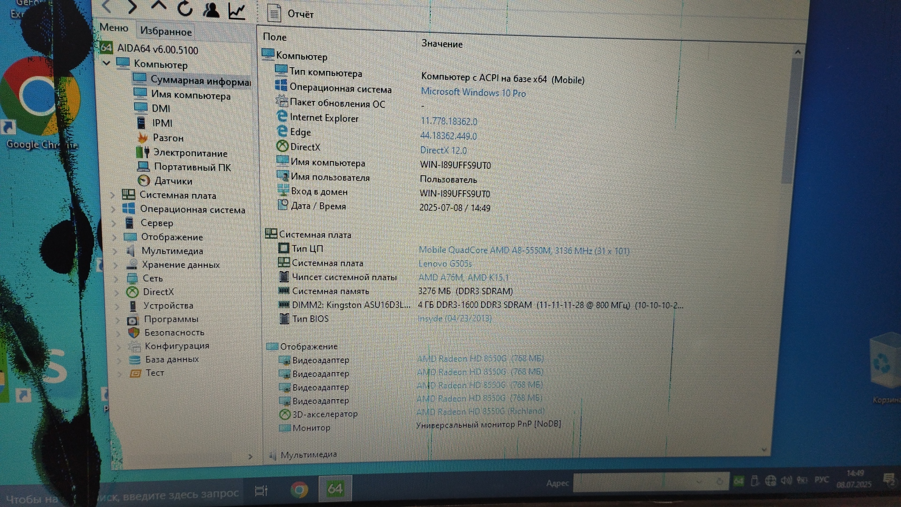This screenshot has width=901, height=507.
Task: Select the Датчики sensors tree item
Action: [x=173, y=181]
